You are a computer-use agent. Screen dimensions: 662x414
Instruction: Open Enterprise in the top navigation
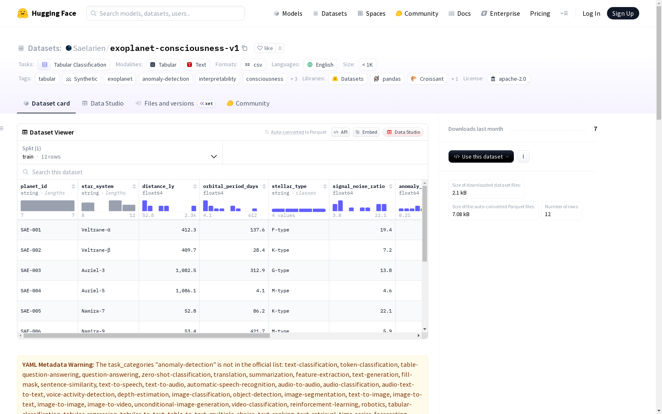[x=500, y=13]
